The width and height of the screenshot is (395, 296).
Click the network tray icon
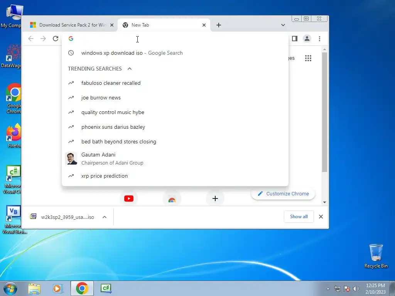click(x=337, y=289)
